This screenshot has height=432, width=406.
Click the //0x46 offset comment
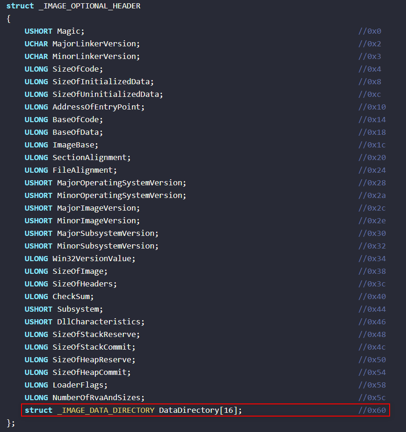pyautogui.click(x=372, y=322)
